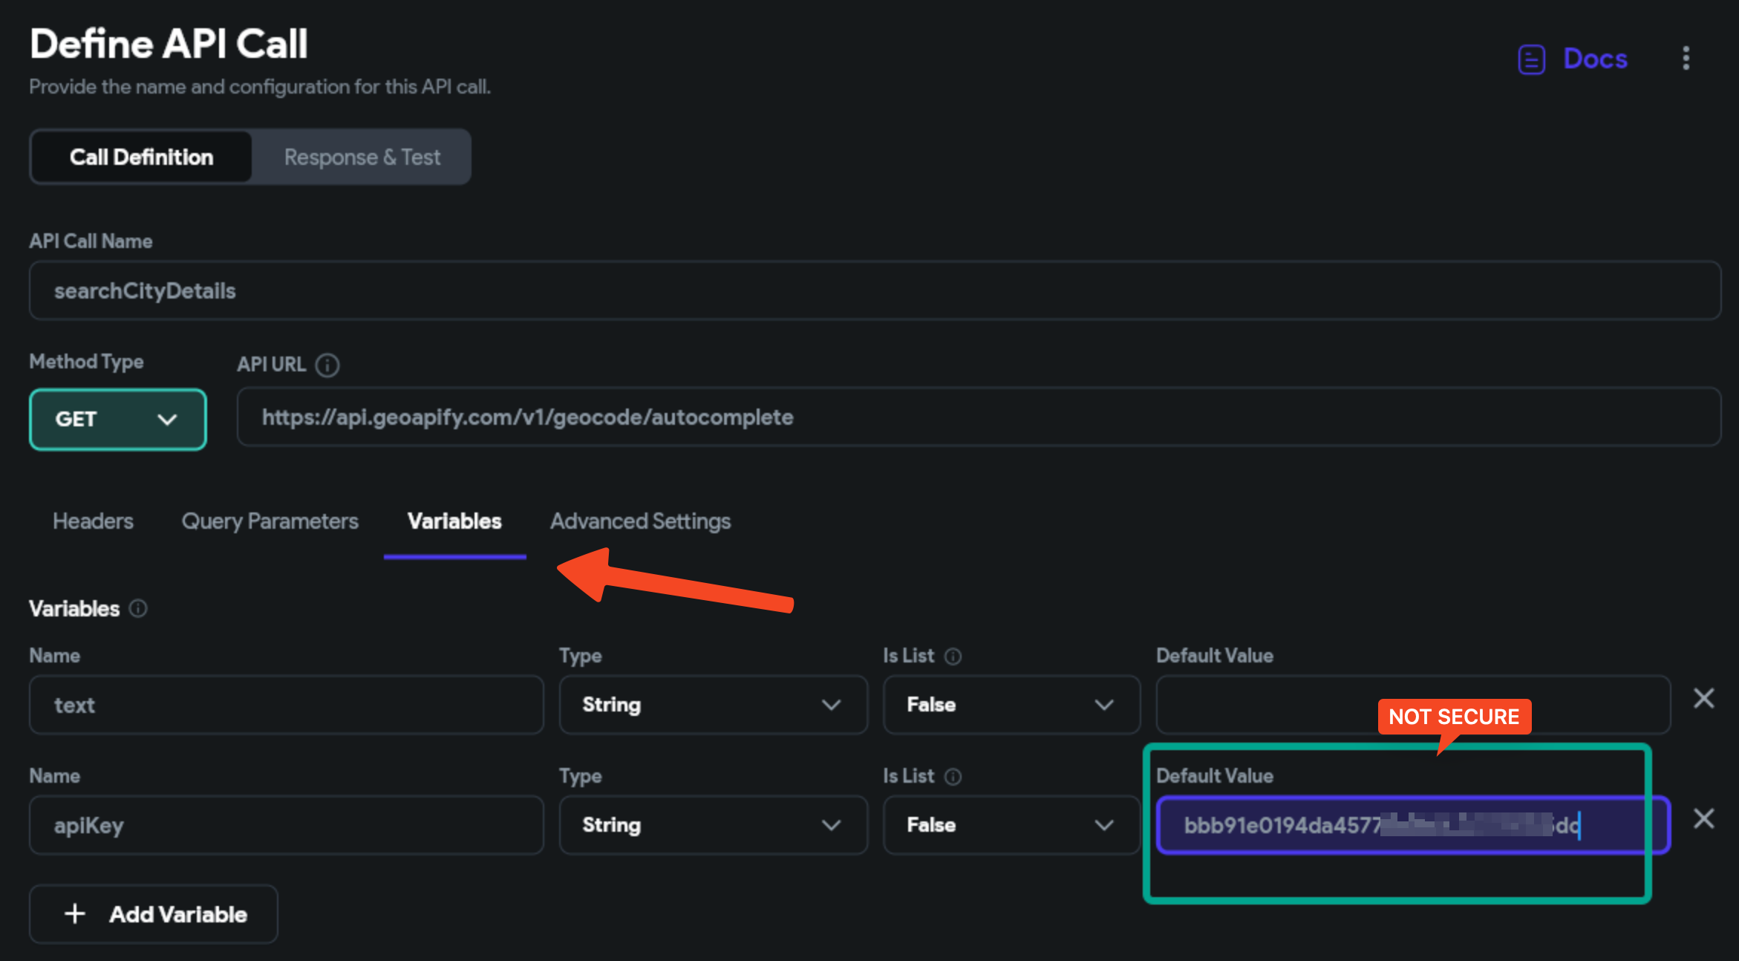Screen dimensions: 1739x961
Task: Remove the text variable with X
Action: coord(1704,698)
